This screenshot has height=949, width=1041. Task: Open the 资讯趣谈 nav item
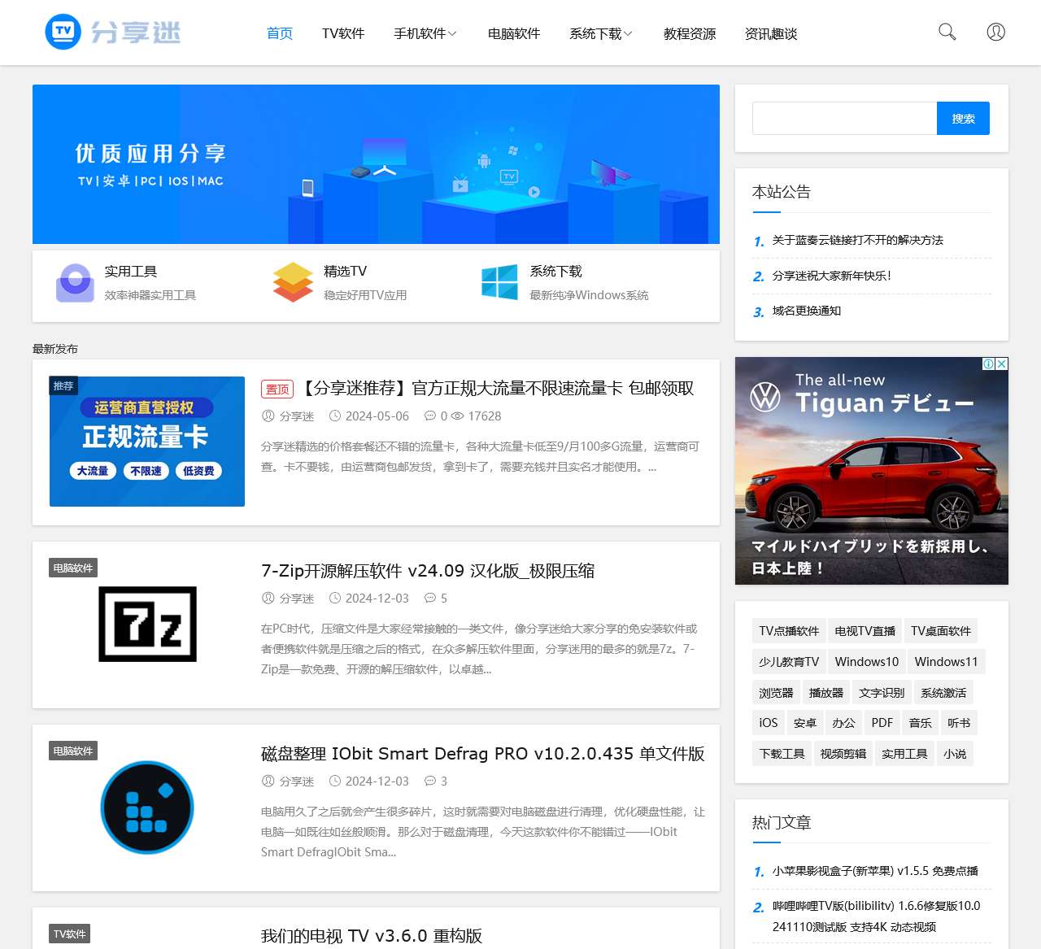pyautogui.click(x=771, y=33)
